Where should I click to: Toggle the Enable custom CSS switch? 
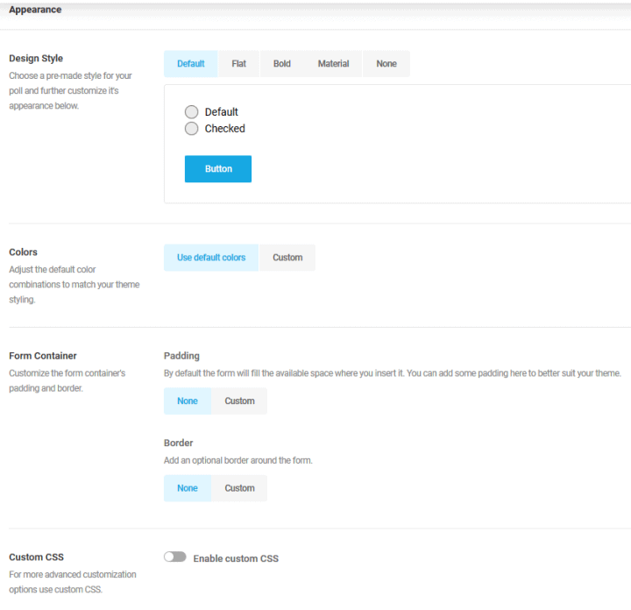point(175,557)
